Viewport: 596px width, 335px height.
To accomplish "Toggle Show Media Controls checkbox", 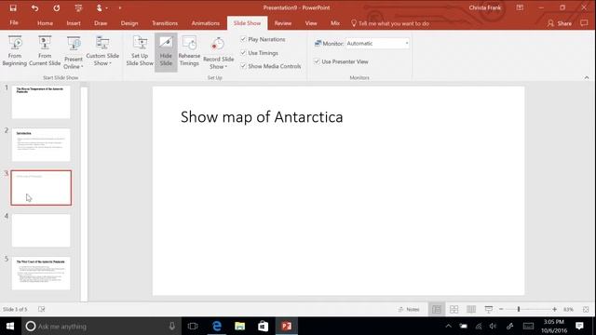I will pos(243,66).
